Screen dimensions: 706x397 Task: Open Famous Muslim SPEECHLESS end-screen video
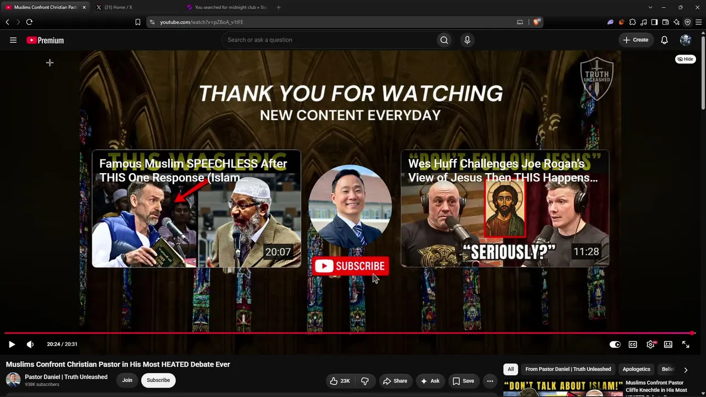pos(196,209)
